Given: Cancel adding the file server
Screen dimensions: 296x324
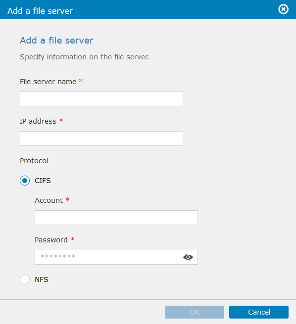Looking at the screenshot, I should tap(259, 312).
